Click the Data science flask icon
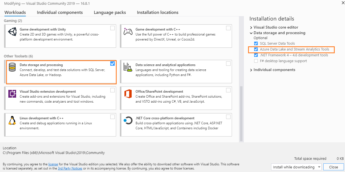 tap(128, 67)
